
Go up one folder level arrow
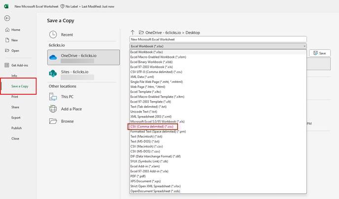(x=133, y=33)
